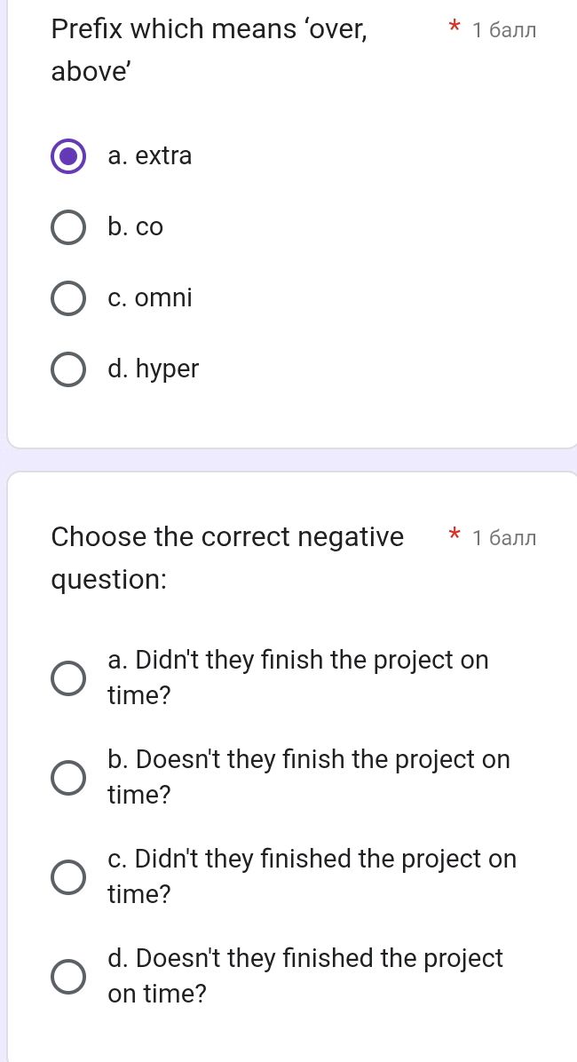The width and height of the screenshot is (577, 1062).
Task: Click the red asterisk beside the negative question
Action: (x=454, y=536)
